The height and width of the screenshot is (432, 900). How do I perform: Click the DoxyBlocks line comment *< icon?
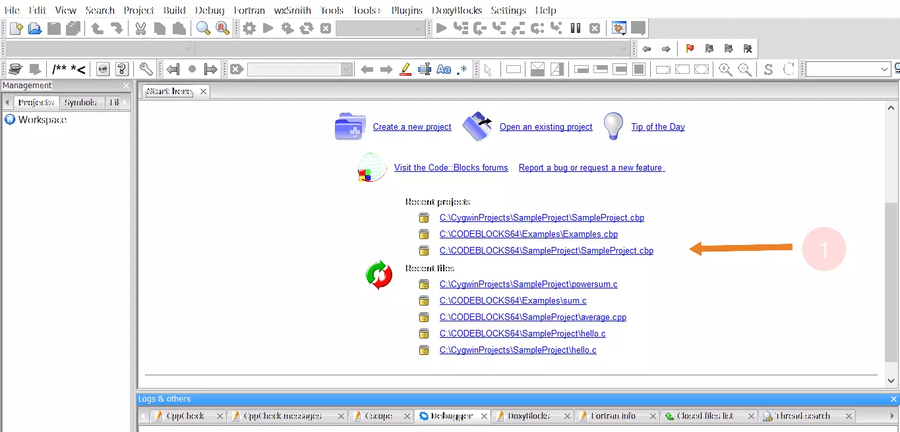coord(78,69)
